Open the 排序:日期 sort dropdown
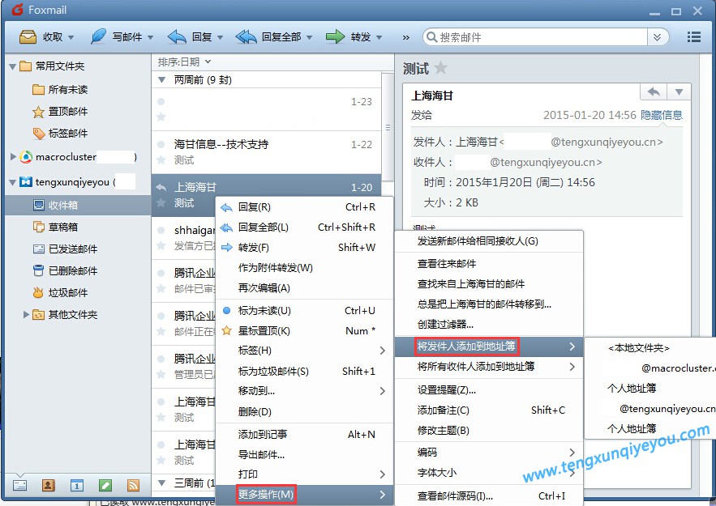 (x=184, y=62)
